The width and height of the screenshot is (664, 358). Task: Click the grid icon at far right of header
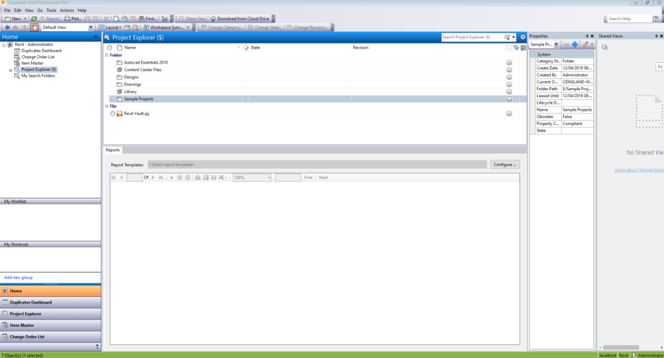coord(523,48)
